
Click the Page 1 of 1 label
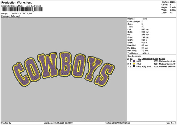(171, 123)
